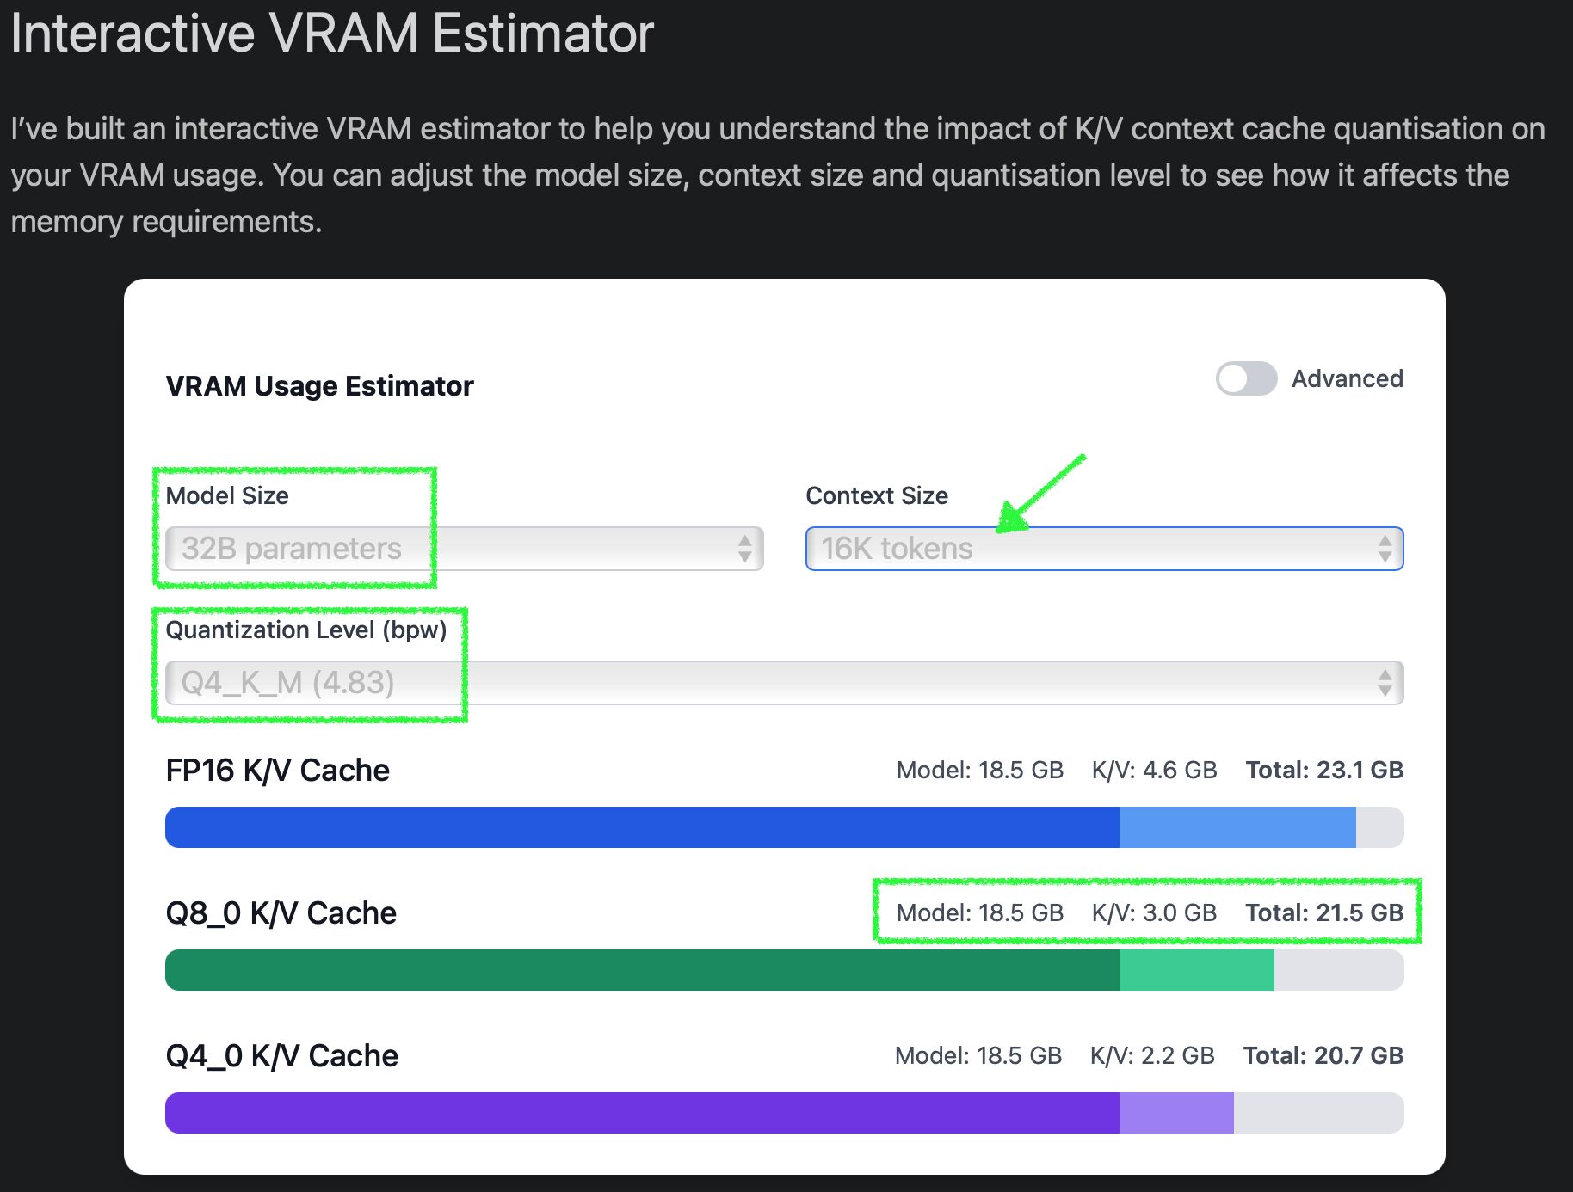Click the Q4_0 K/V Cache label
1573x1192 pixels.
(x=281, y=1056)
